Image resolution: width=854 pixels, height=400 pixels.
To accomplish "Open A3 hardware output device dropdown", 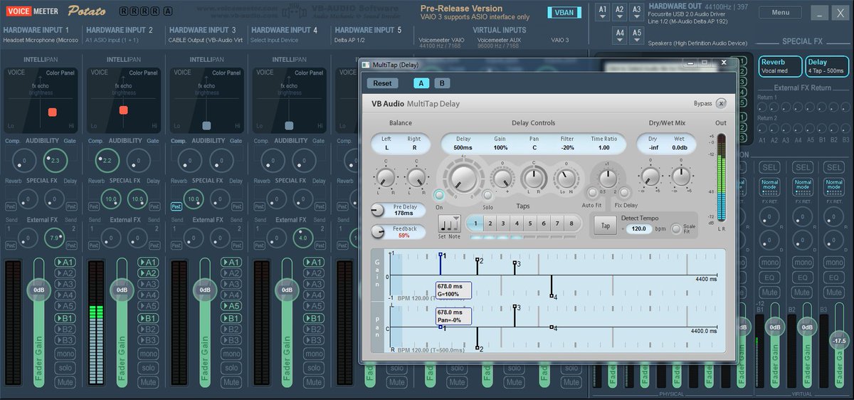I will coord(636,12).
